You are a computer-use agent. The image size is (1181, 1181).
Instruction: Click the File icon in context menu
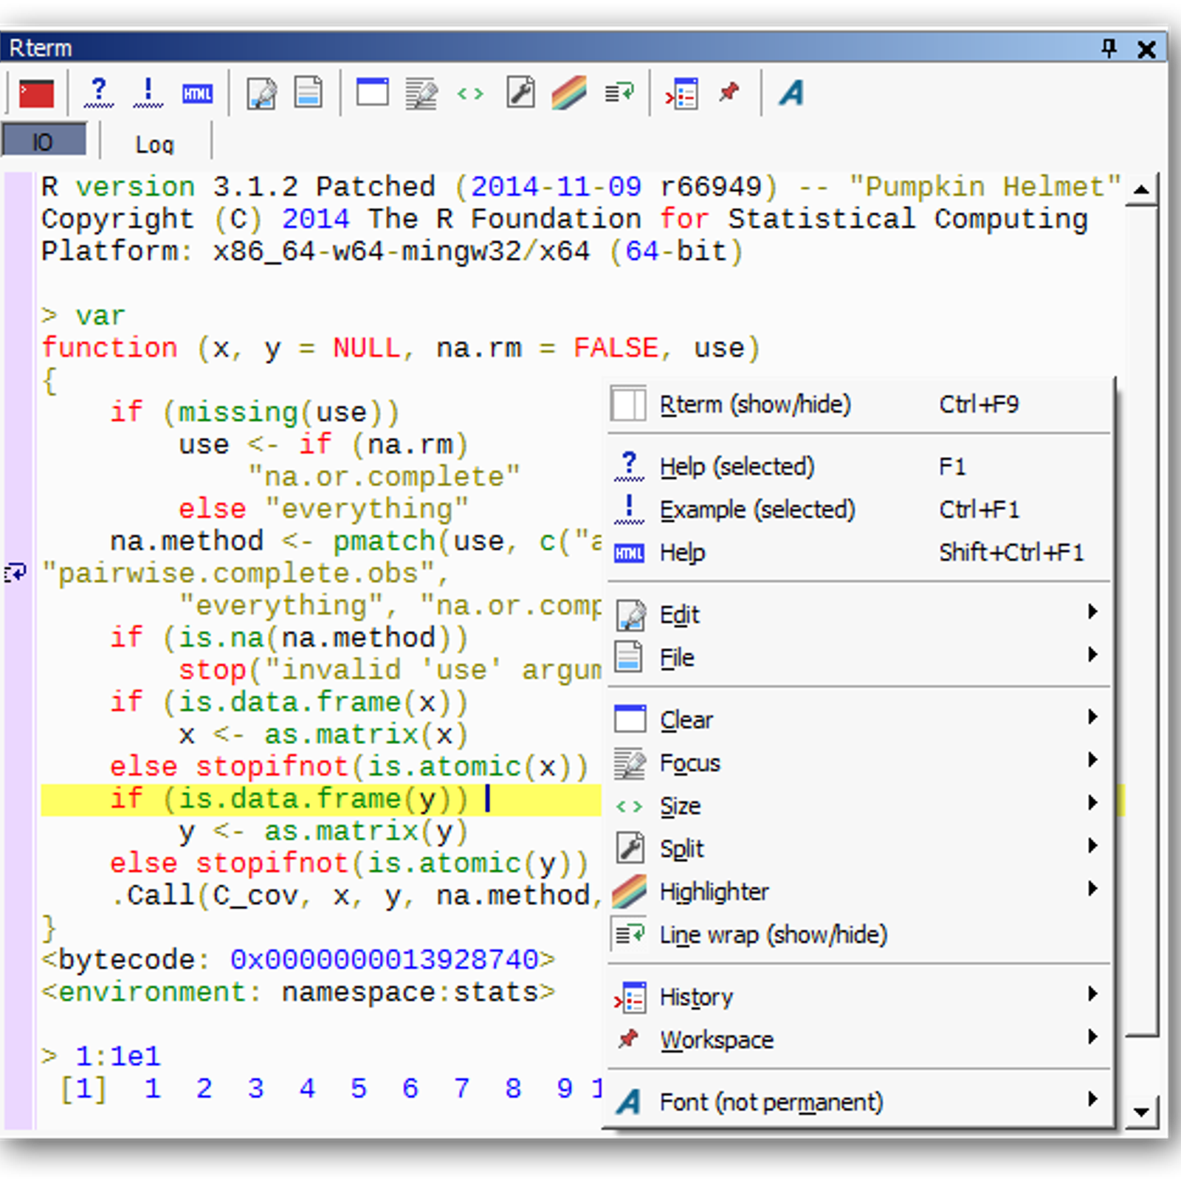(629, 656)
